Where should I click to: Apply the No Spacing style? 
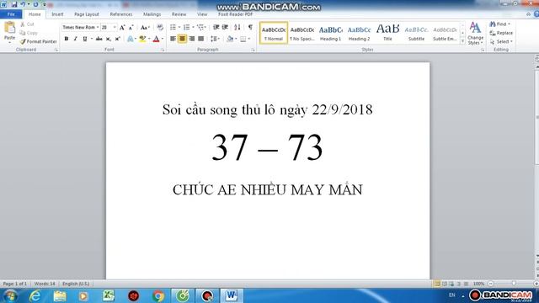(302, 33)
